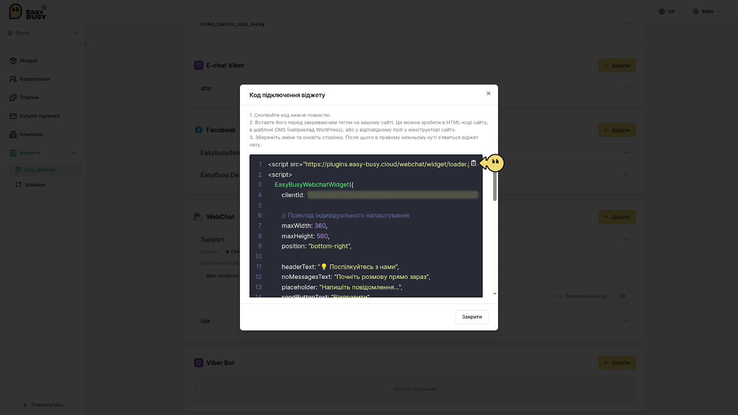Image resolution: width=738 pixels, height=415 pixels.
Task: Click the noMessagesText line in code
Action: (x=356, y=277)
